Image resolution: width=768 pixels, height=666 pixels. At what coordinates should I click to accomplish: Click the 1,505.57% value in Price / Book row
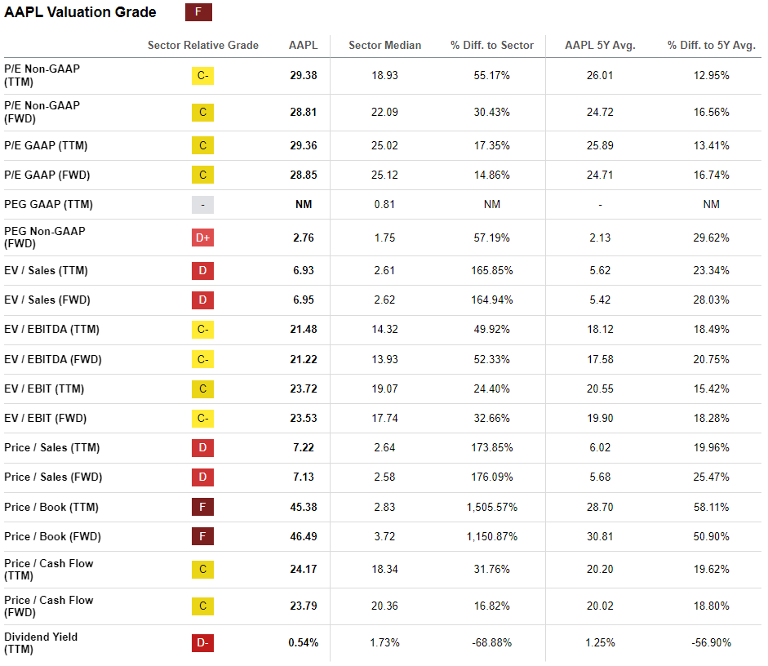tap(492, 507)
